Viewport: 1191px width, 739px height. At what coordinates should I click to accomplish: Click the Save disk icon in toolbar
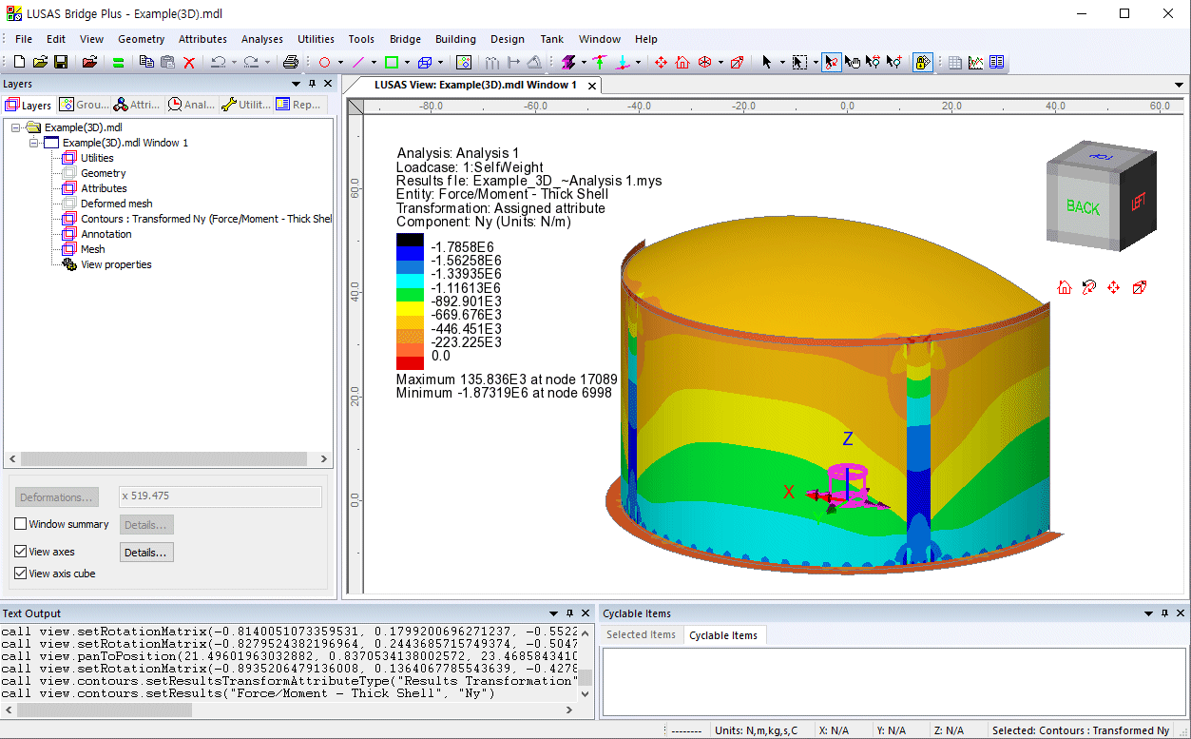coord(61,63)
